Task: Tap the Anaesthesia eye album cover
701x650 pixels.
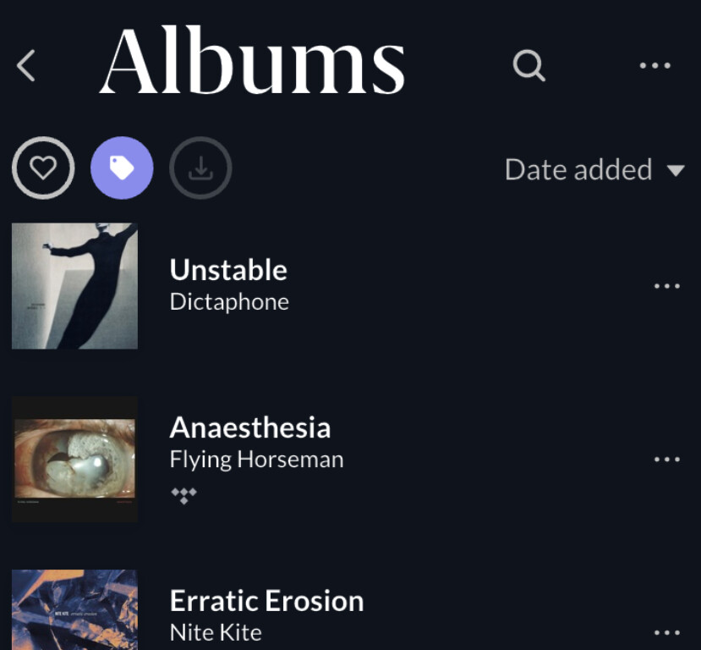Action: point(74,459)
